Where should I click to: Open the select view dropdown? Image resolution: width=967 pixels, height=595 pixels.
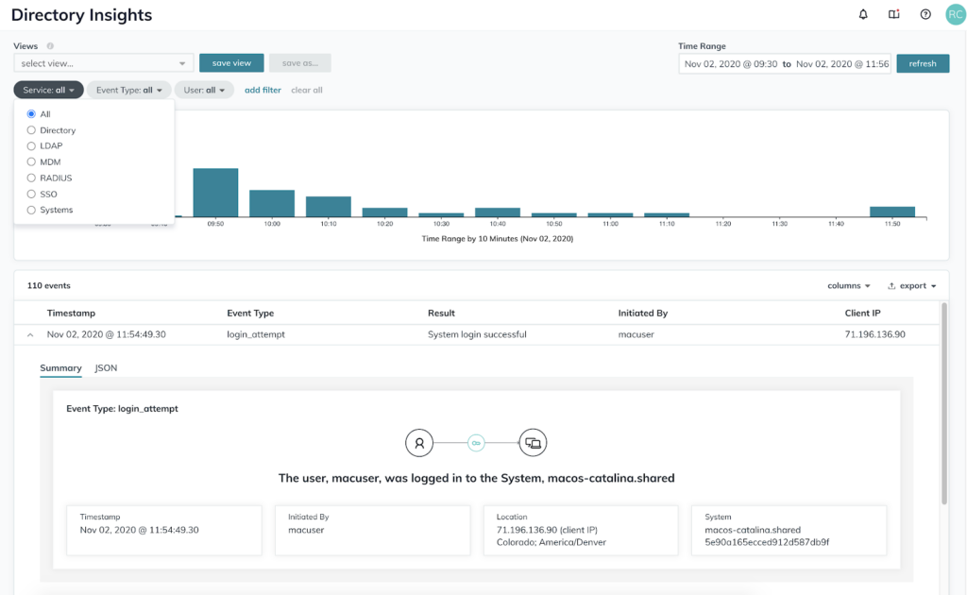click(104, 63)
